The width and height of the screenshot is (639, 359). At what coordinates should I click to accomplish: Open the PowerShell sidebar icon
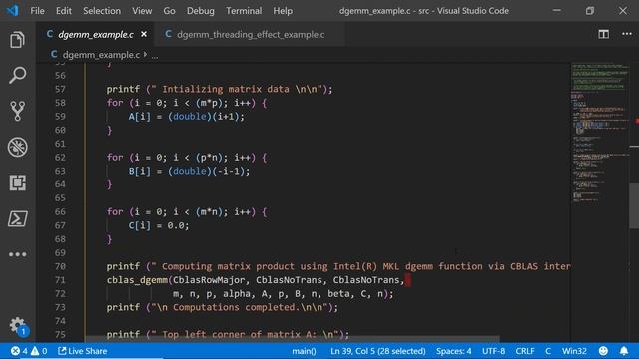pyautogui.click(x=18, y=218)
